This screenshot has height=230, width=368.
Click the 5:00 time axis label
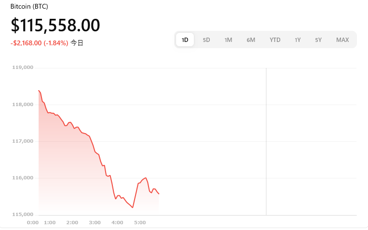[140, 222]
